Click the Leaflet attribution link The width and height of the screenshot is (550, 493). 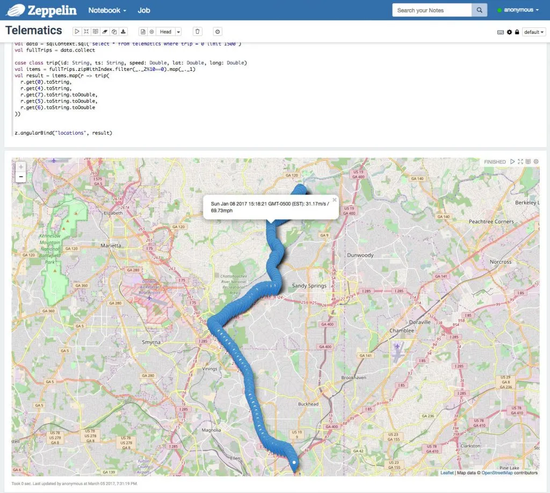pos(447,473)
